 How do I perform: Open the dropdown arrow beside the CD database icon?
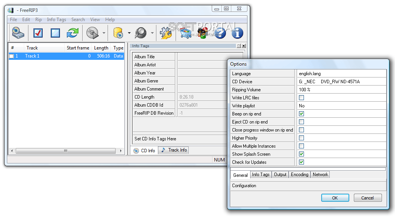tap(129, 33)
